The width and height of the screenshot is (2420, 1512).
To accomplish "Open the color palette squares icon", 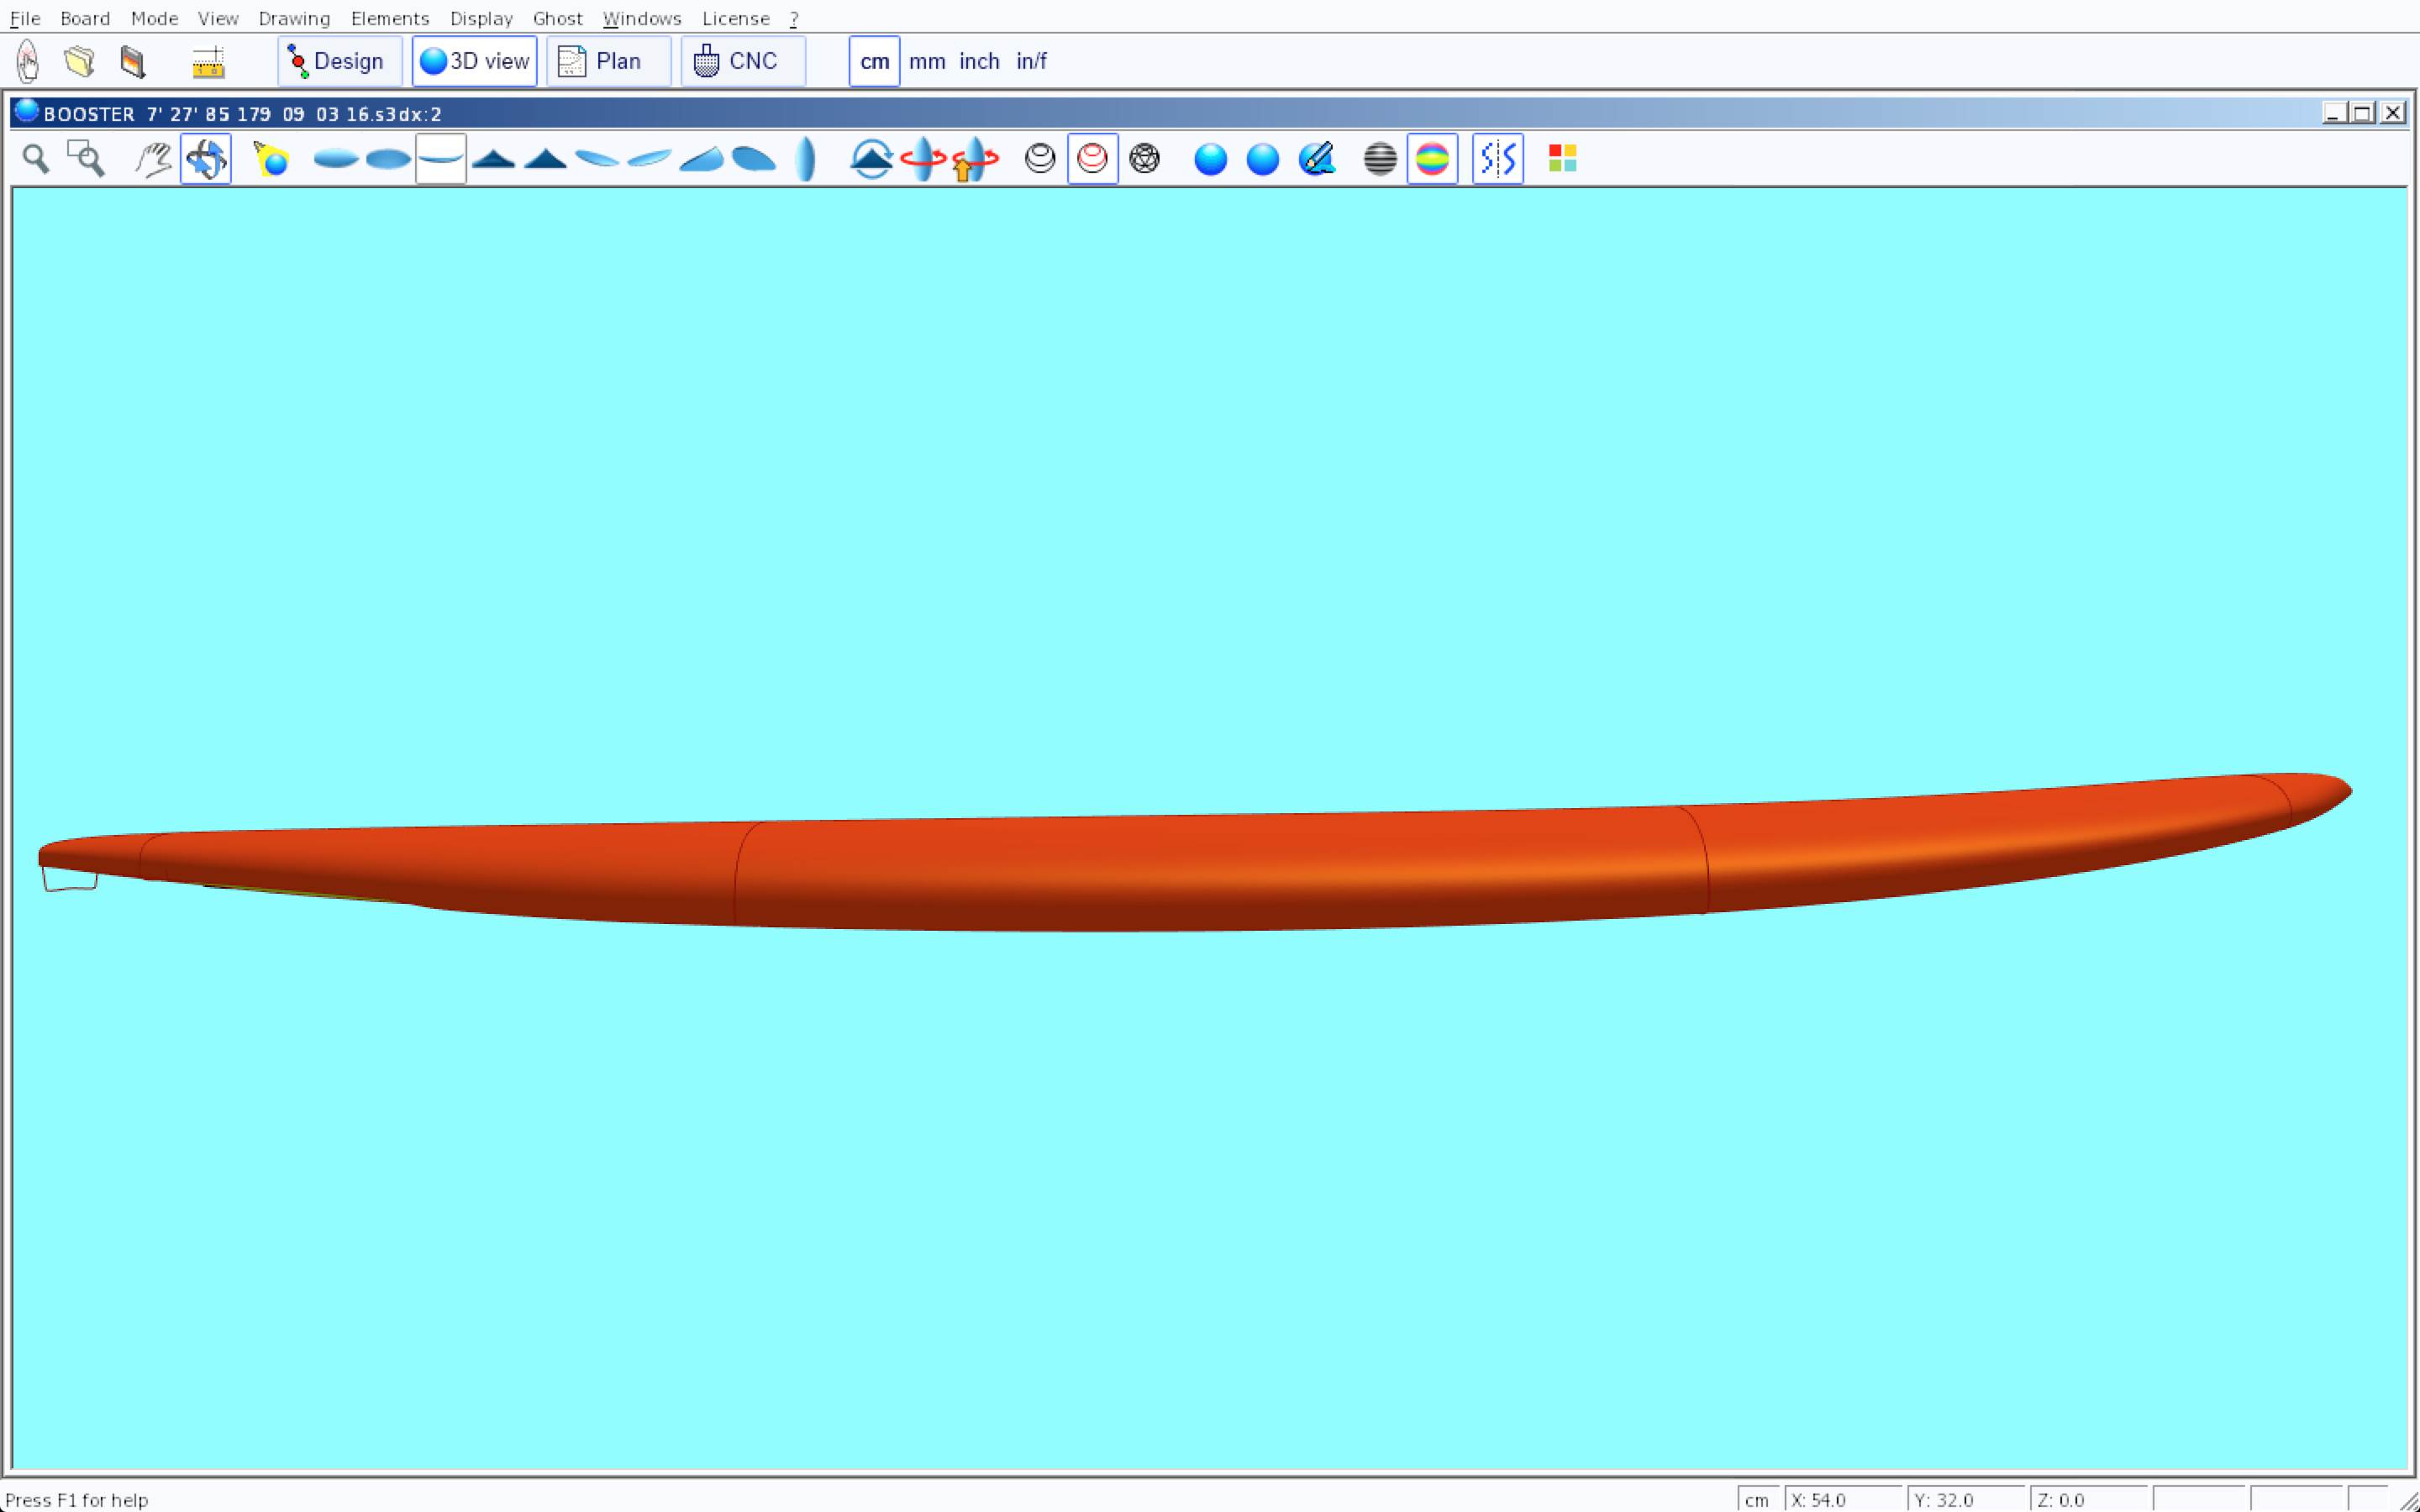I will click(x=1562, y=159).
